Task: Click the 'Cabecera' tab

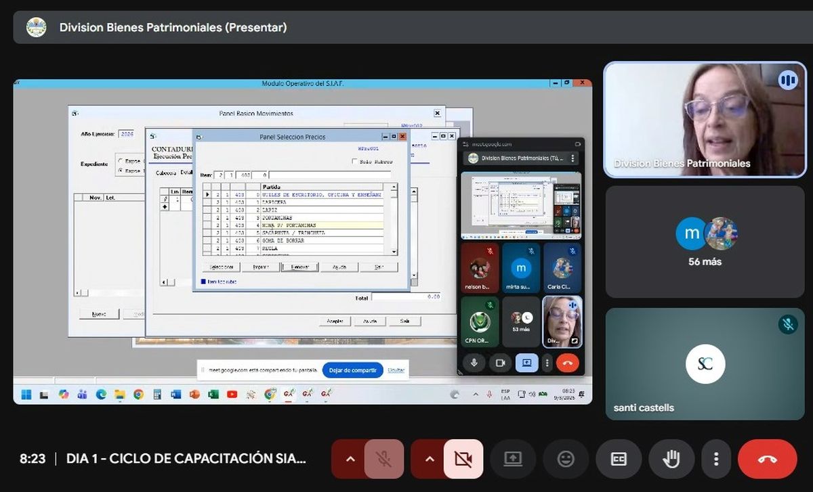Action: (x=165, y=173)
